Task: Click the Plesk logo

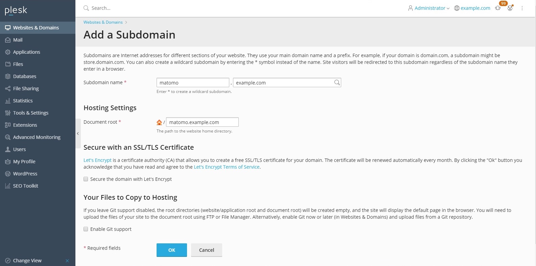Action: 16,10
